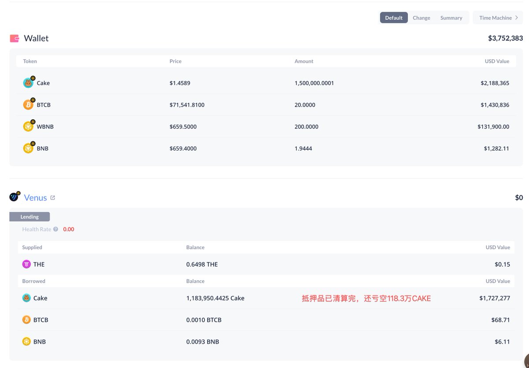Click the borrowed BNB value $6.11

click(502, 342)
